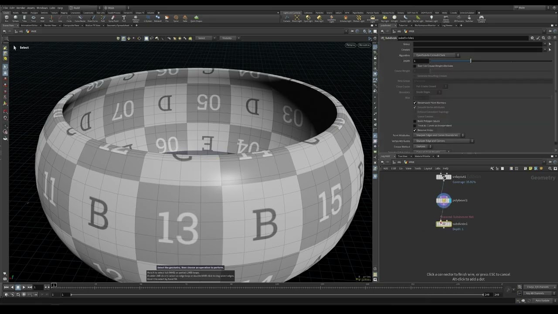Select the Sphere shelf tool
558x314 pixels.
pos(15,18)
